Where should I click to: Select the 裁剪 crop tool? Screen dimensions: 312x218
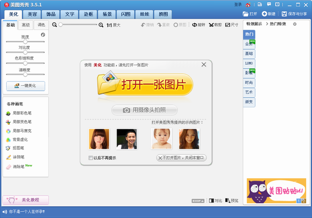(x=211, y=24)
